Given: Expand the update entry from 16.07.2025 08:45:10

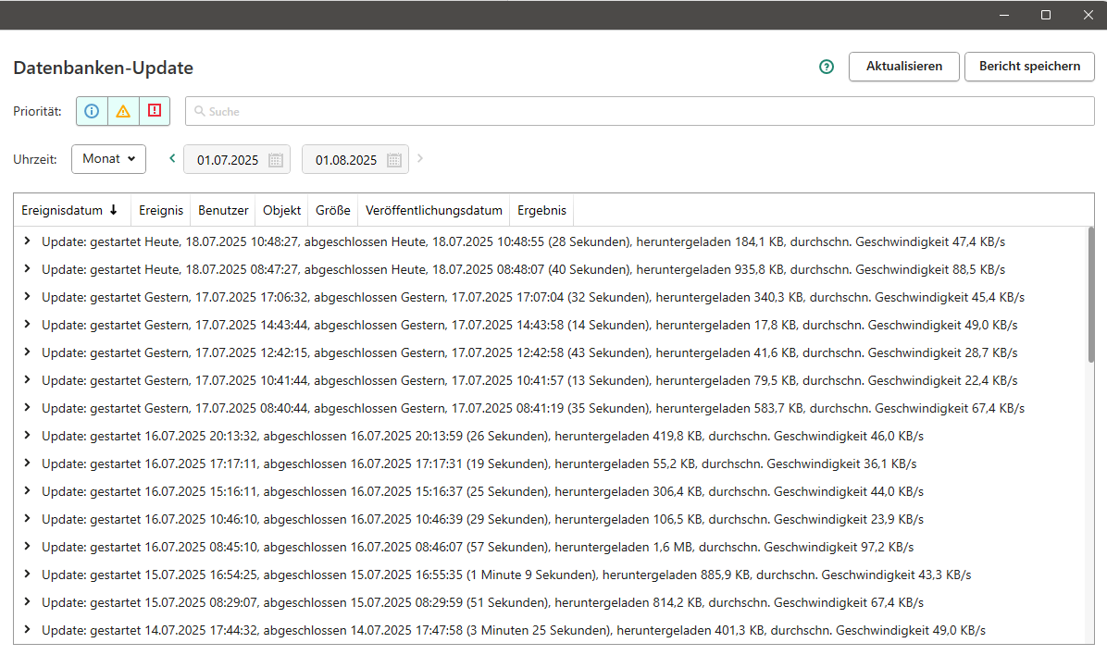Looking at the screenshot, I should click(x=27, y=547).
